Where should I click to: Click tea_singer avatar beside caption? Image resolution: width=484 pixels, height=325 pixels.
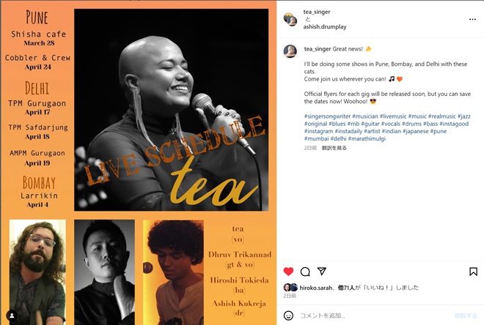coord(290,51)
